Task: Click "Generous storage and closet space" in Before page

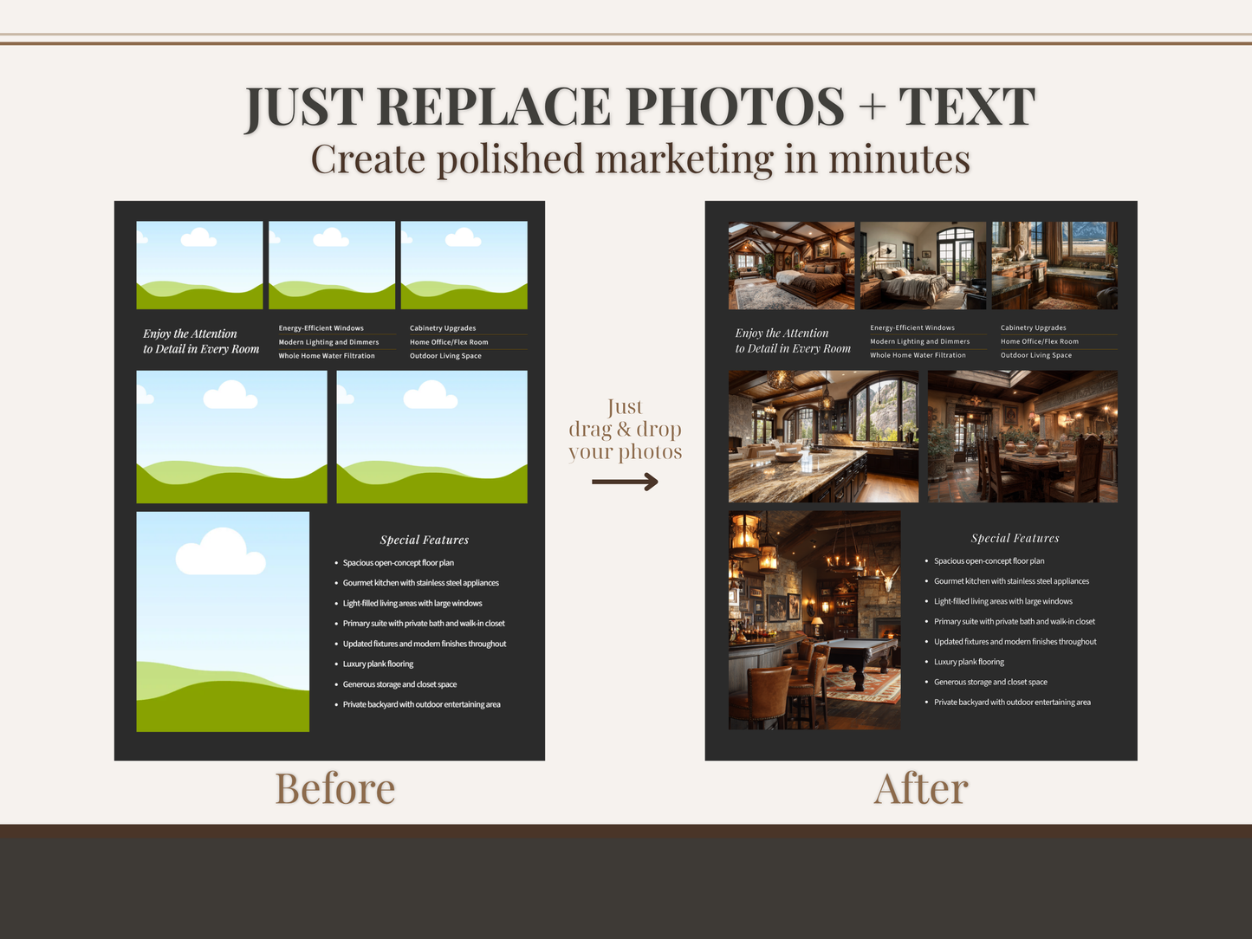Action: pos(399,684)
